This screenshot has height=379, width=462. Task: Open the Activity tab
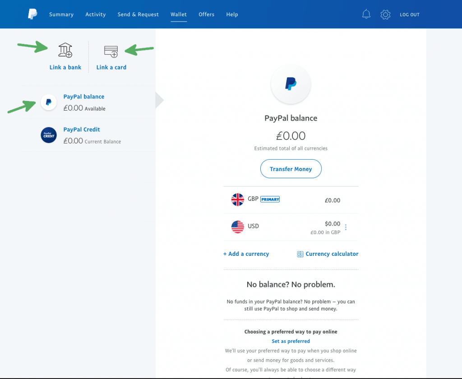[96, 14]
